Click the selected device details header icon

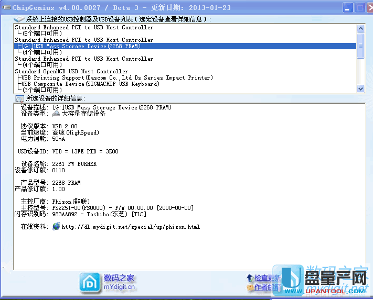click(x=19, y=98)
